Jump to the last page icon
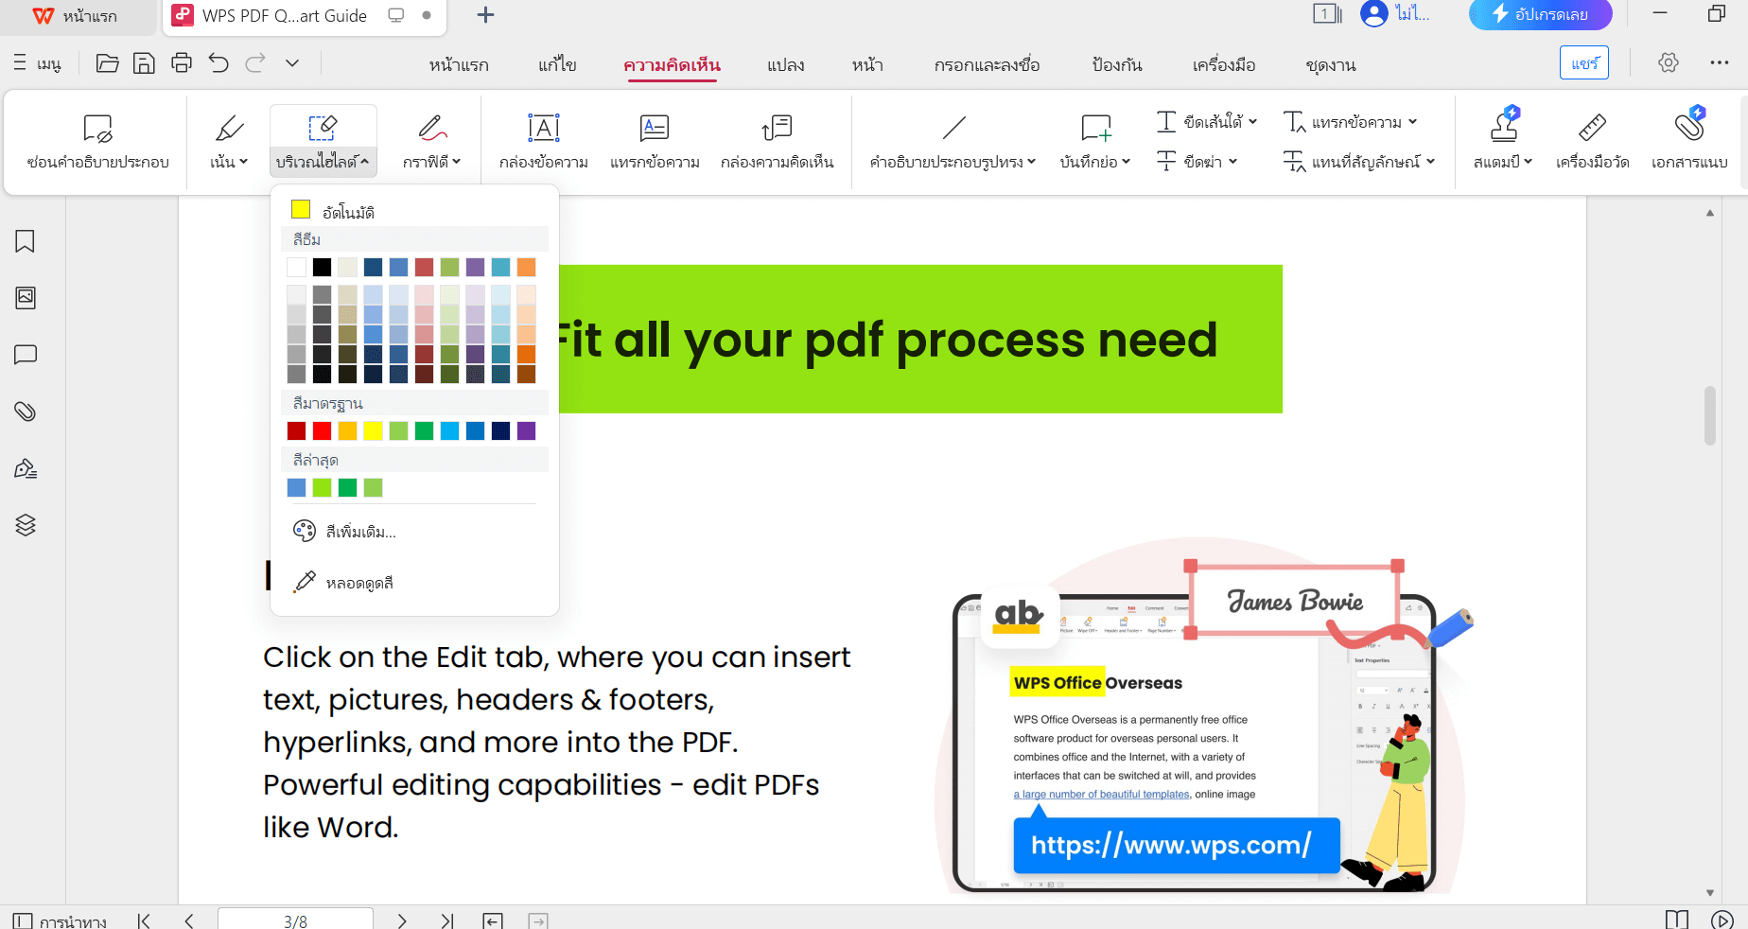The width and height of the screenshot is (1748, 929). click(x=447, y=920)
